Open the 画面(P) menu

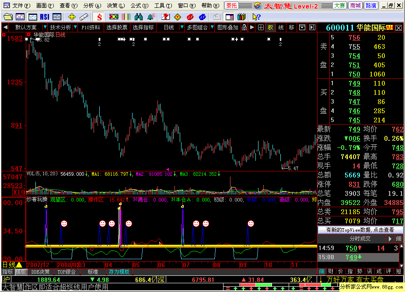[x=45, y=5]
